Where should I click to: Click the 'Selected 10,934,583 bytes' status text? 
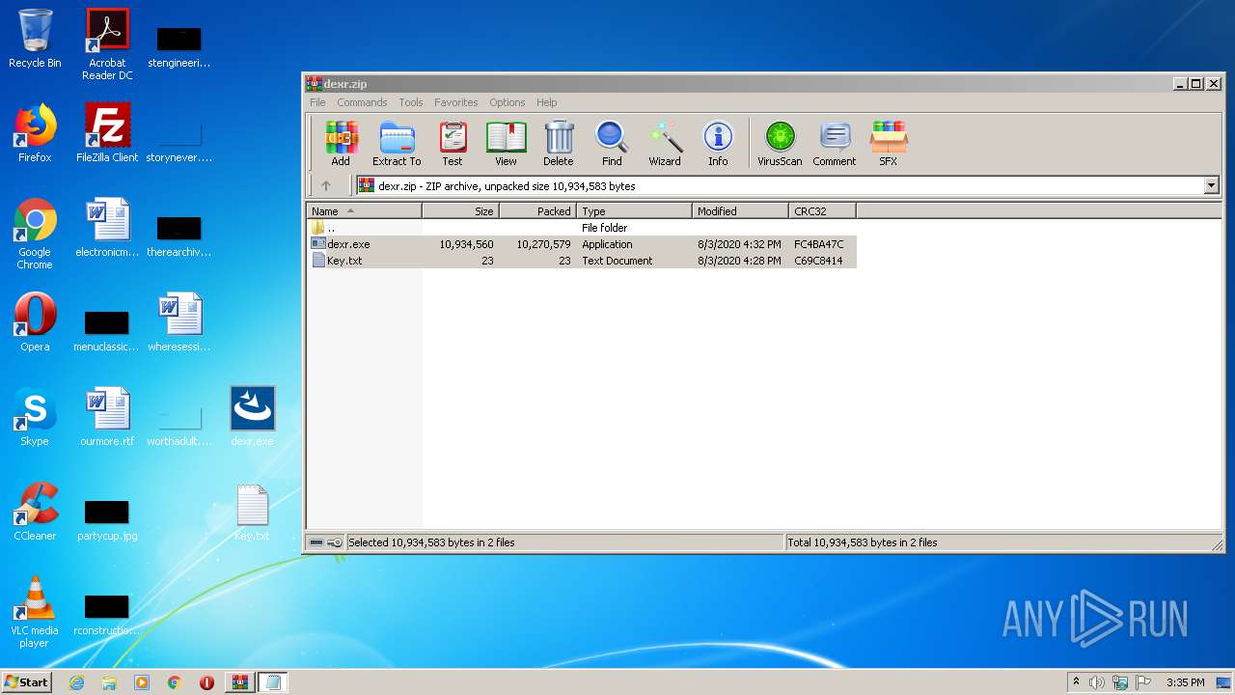431,542
